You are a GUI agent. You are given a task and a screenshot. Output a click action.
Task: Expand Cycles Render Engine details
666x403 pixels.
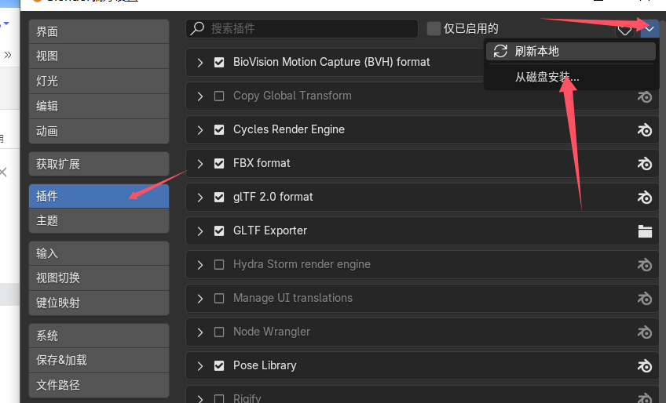[200, 130]
